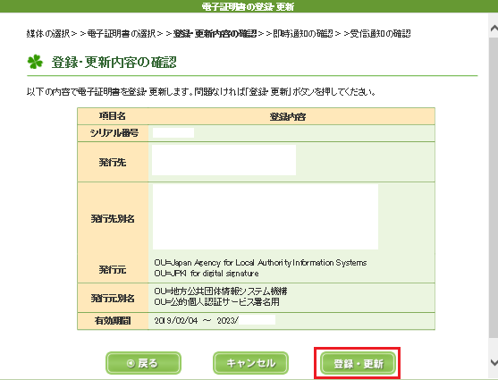498x380 pixels.
Task: Click the green clover icon beside heading
Action: [35, 62]
